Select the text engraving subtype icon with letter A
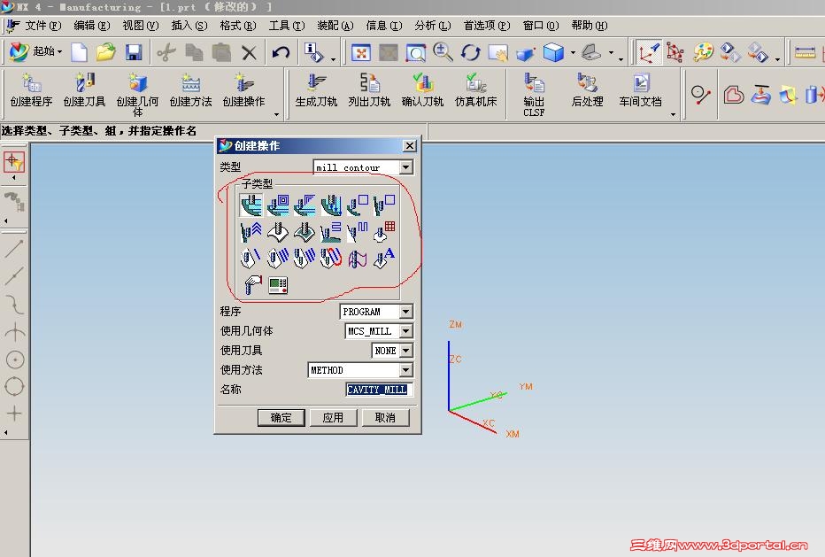 pyautogui.click(x=384, y=258)
